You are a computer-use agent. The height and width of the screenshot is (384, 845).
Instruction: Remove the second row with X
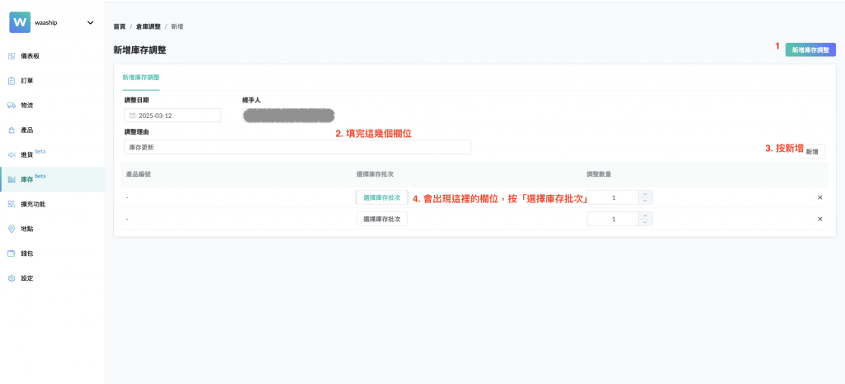819,219
